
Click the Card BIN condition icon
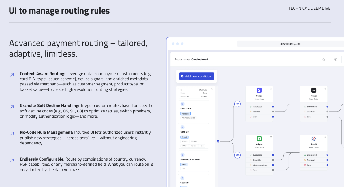click(x=182, y=127)
